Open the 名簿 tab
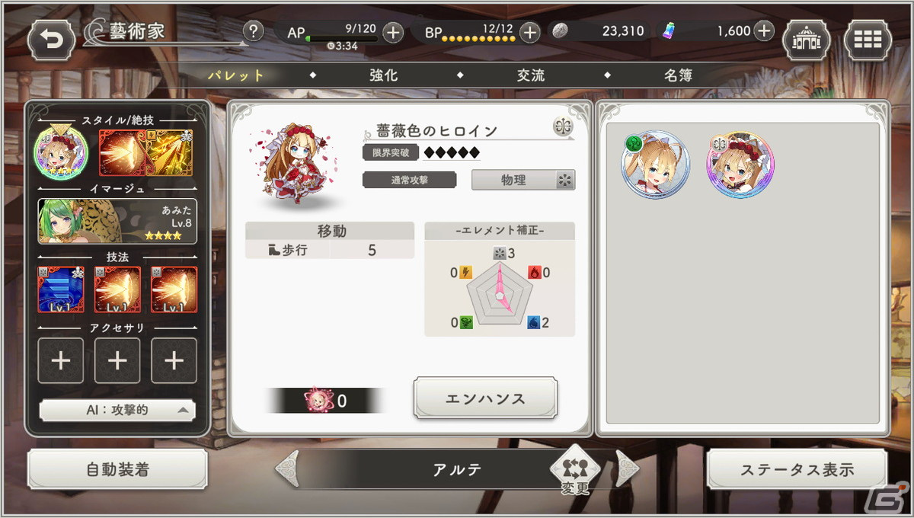The height and width of the screenshot is (518, 914). 678,75
